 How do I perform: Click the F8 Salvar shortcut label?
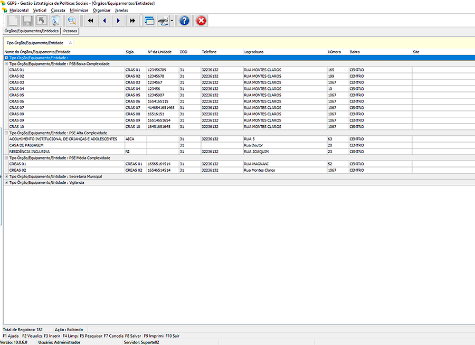133,336
